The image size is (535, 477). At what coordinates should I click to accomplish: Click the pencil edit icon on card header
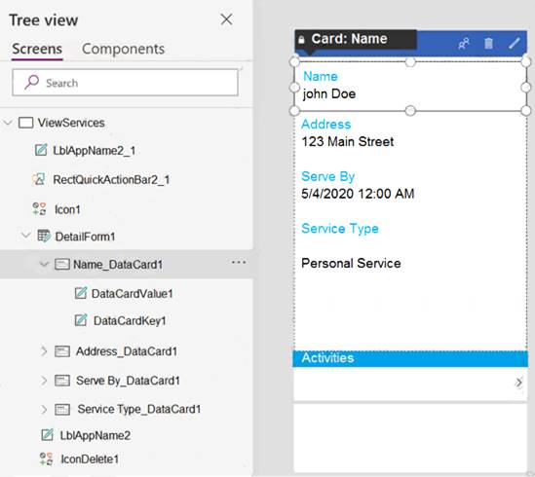click(514, 43)
